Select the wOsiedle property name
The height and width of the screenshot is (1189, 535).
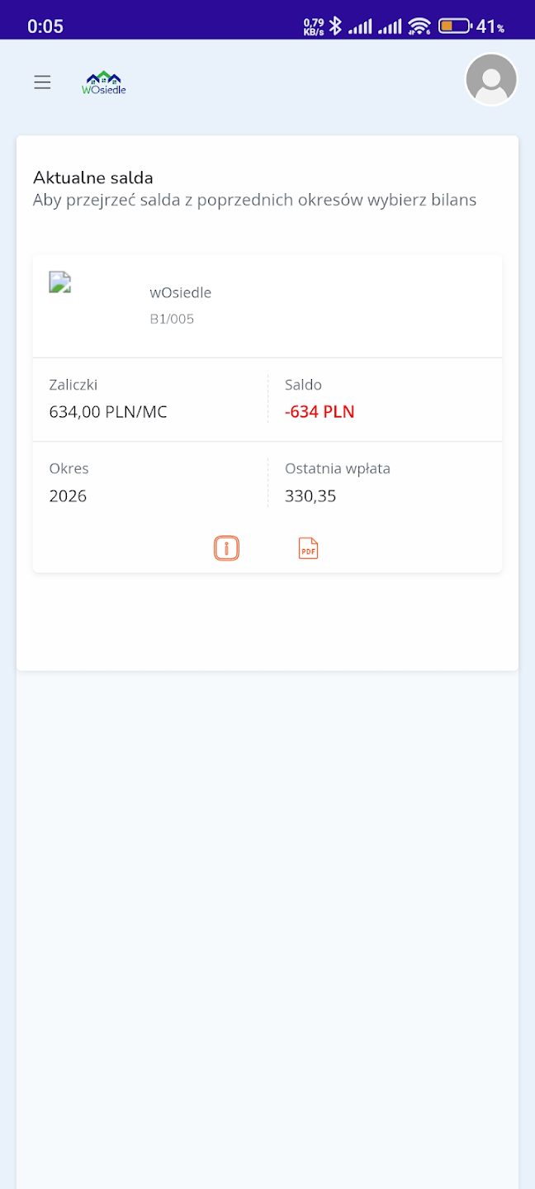[180, 292]
